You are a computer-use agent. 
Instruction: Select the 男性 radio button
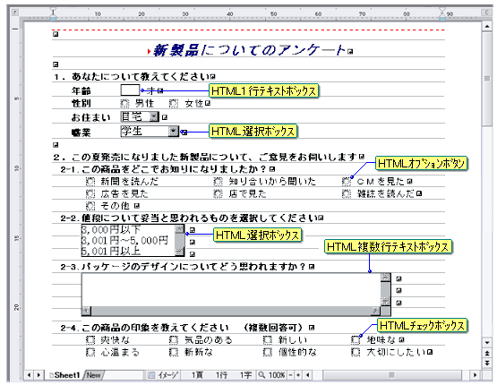(x=124, y=103)
